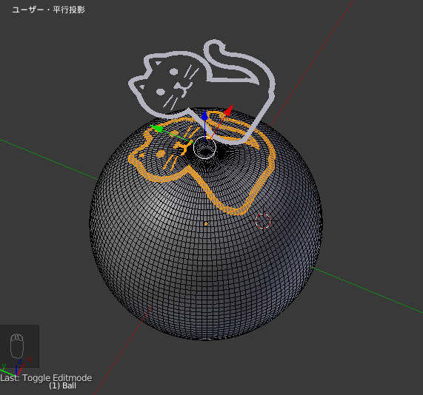Click the mouse screencast icon in corner
Screen dimensions: 423x395
(17, 346)
